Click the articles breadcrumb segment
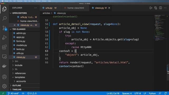 [46, 13]
